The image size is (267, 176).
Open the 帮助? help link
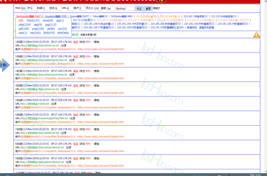[x=156, y=8]
